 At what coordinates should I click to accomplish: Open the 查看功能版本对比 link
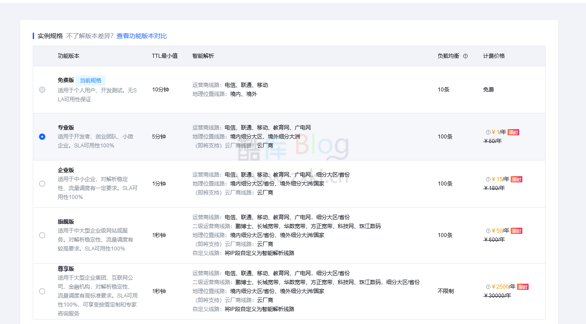(x=142, y=36)
